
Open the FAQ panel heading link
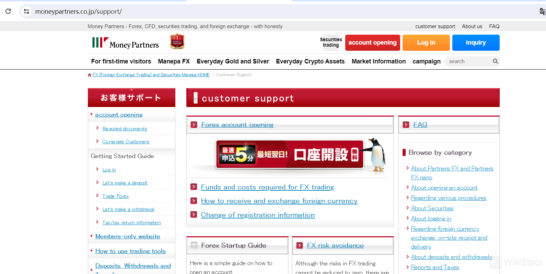(420, 125)
